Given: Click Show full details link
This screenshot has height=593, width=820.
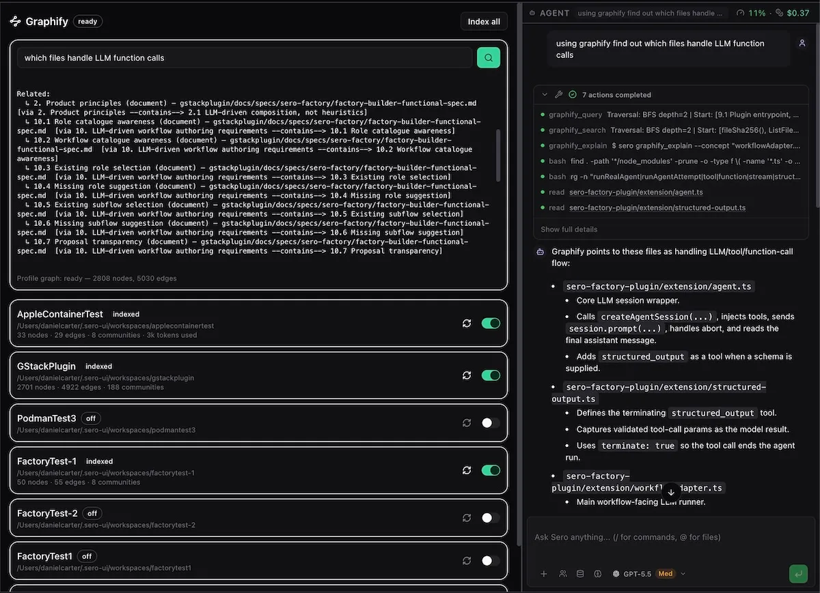Looking at the screenshot, I should point(569,229).
